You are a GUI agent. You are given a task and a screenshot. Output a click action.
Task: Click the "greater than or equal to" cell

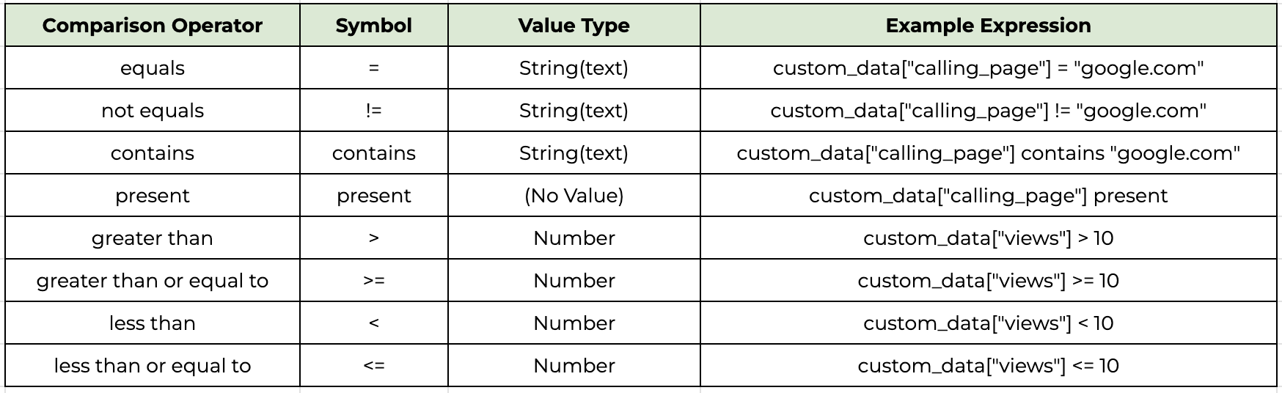[153, 281]
